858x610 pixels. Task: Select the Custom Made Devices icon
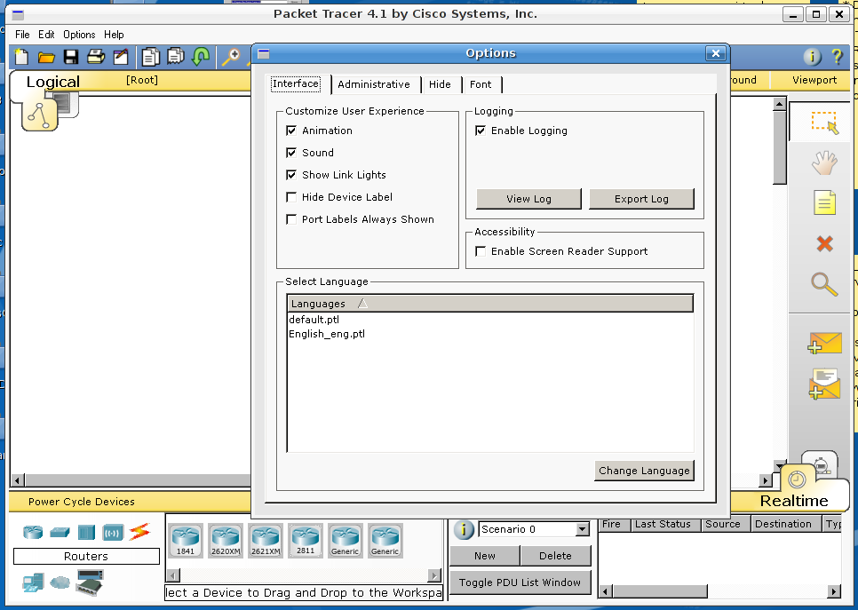point(90,582)
